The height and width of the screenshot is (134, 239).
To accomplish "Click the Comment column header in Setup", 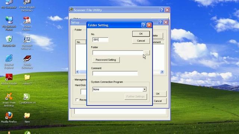I will [x=158, y=42].
